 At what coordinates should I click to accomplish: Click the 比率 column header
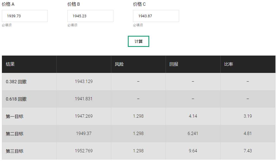229,64
